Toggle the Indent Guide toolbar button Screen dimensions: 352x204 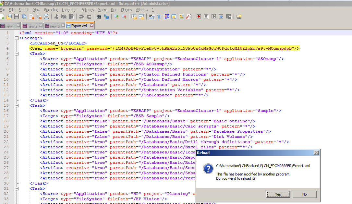point(166,17)
